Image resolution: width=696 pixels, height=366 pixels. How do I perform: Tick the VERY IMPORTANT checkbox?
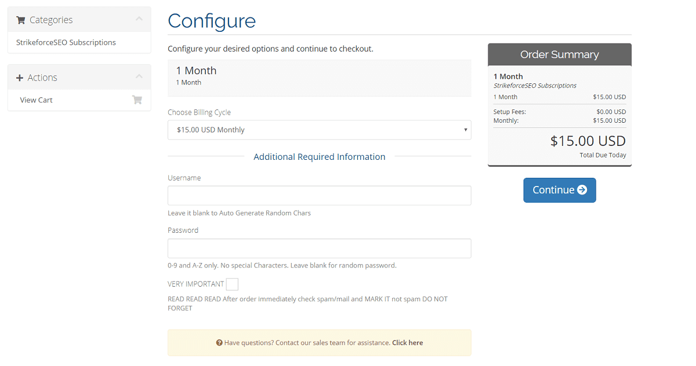pos(232,284)
